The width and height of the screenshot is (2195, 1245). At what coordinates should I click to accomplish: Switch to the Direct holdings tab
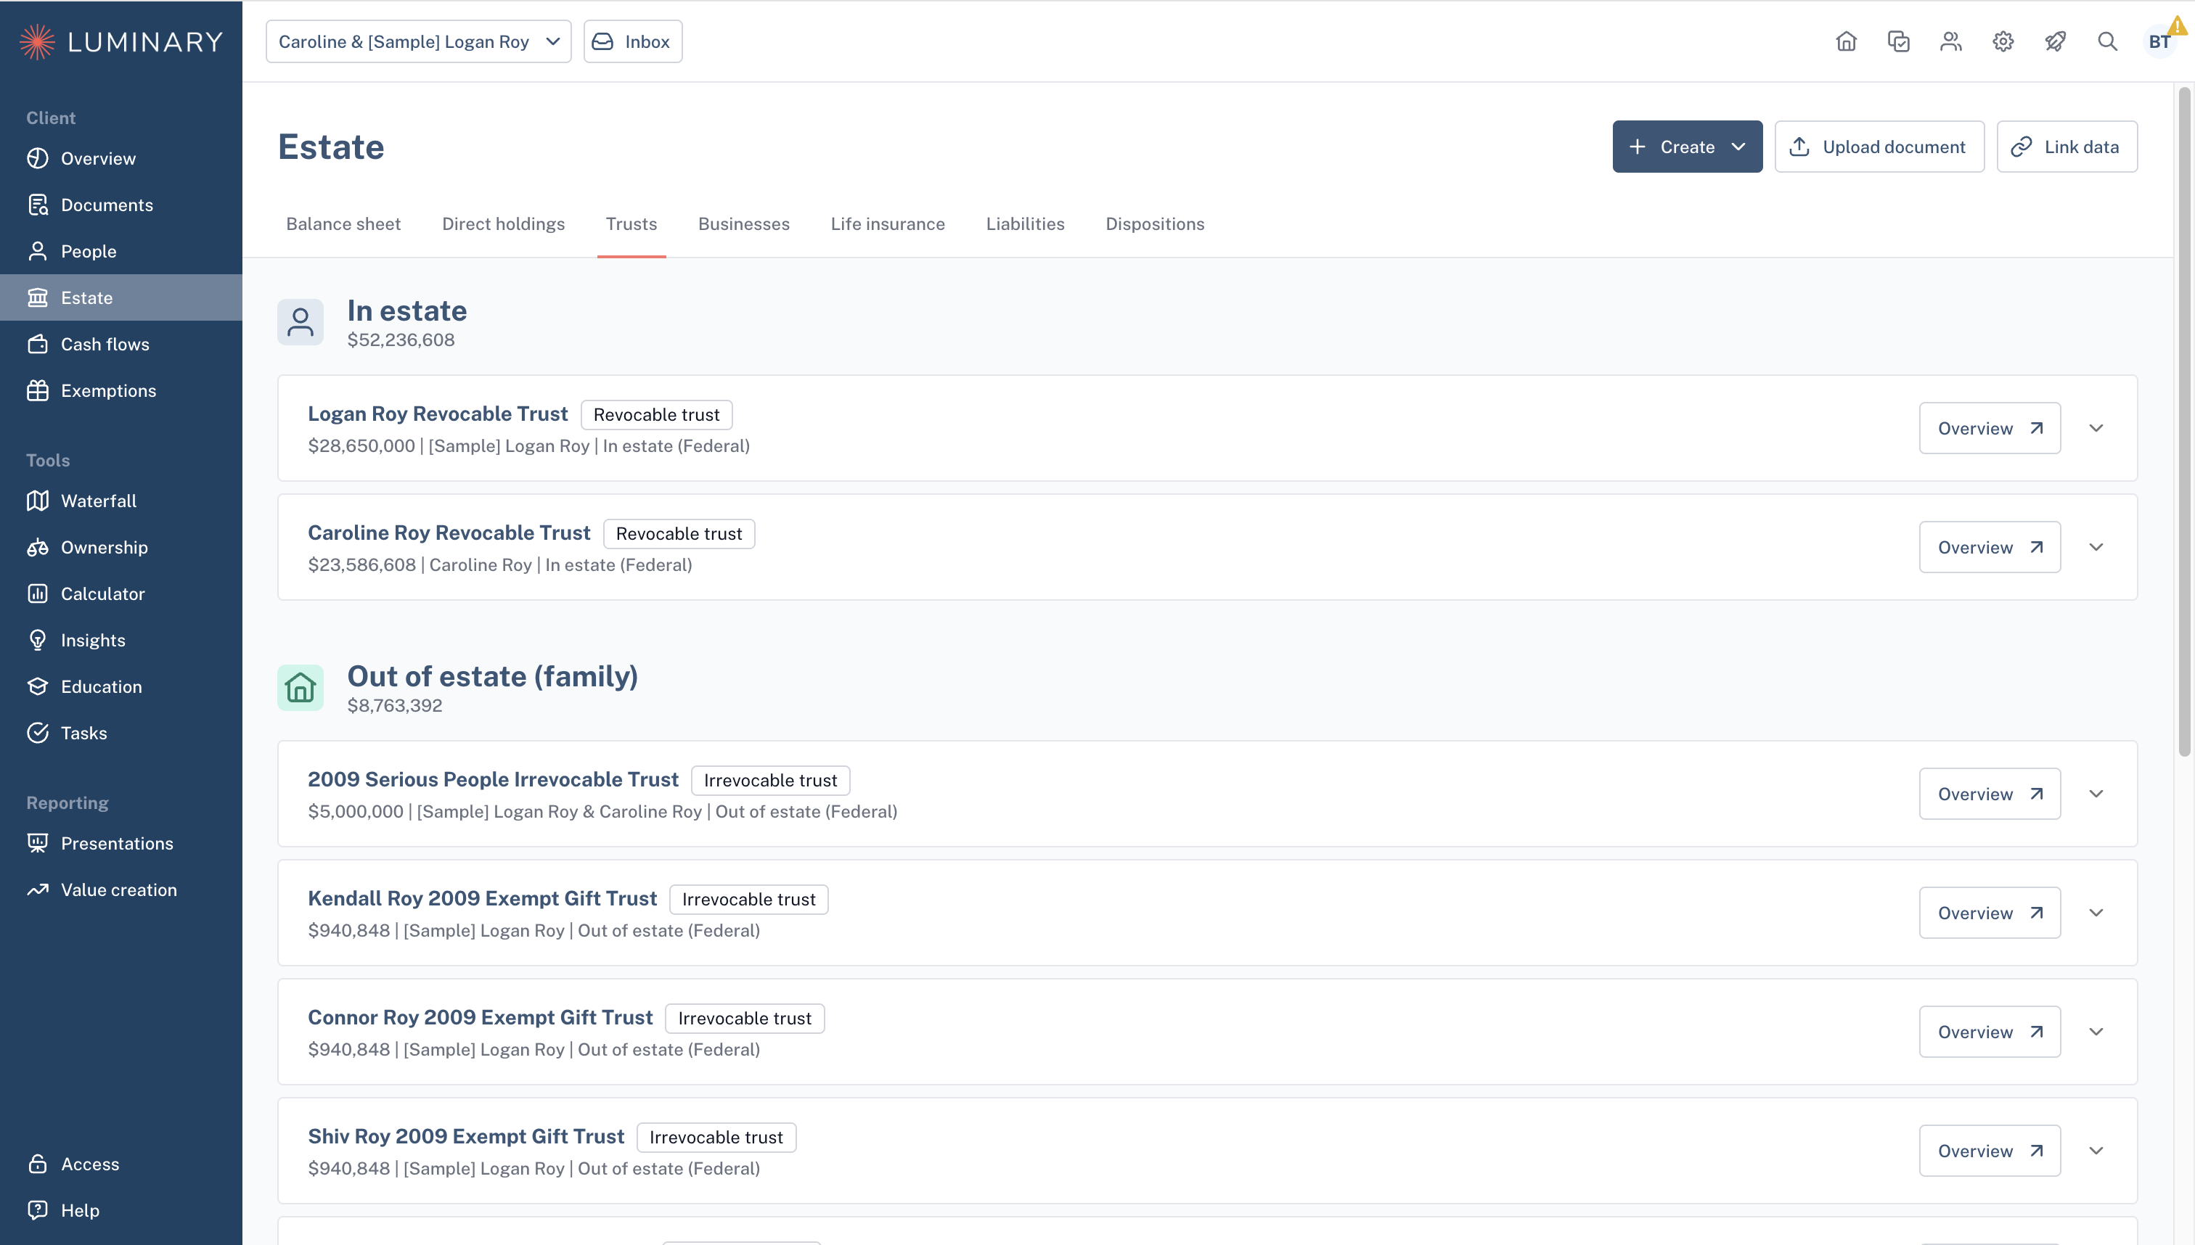[x=503, y=224]
